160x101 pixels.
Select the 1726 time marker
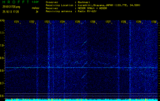93,22
